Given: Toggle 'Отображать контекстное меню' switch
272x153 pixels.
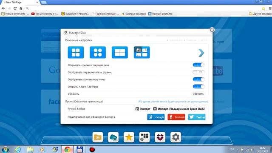Looking at the screenshot, I should coord(198,79).
